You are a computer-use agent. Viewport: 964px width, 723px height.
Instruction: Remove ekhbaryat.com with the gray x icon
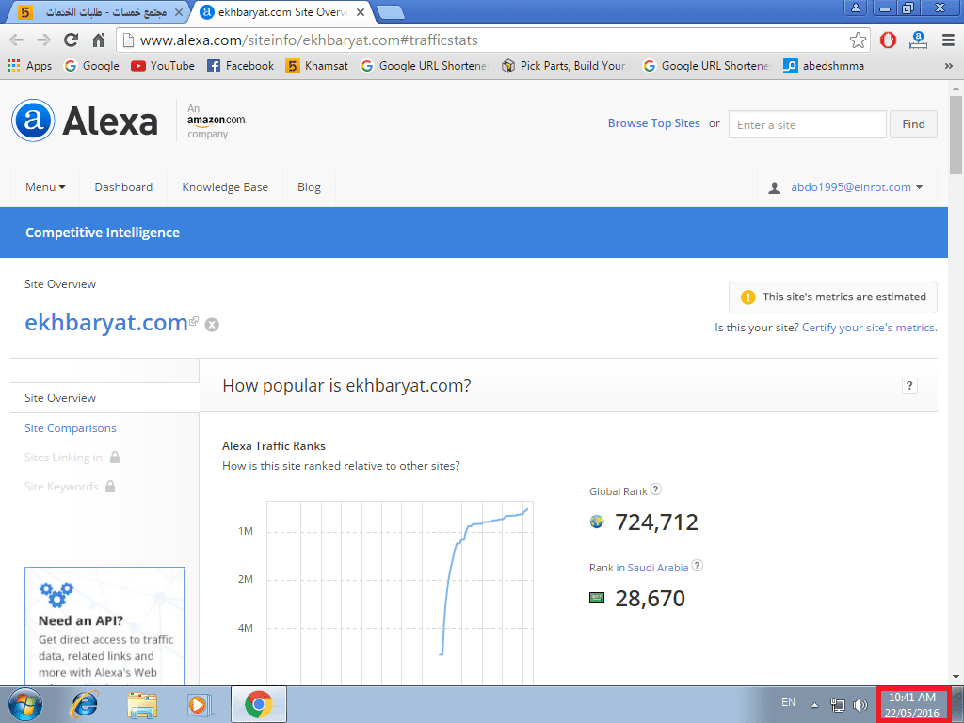[x=213, y=325]
